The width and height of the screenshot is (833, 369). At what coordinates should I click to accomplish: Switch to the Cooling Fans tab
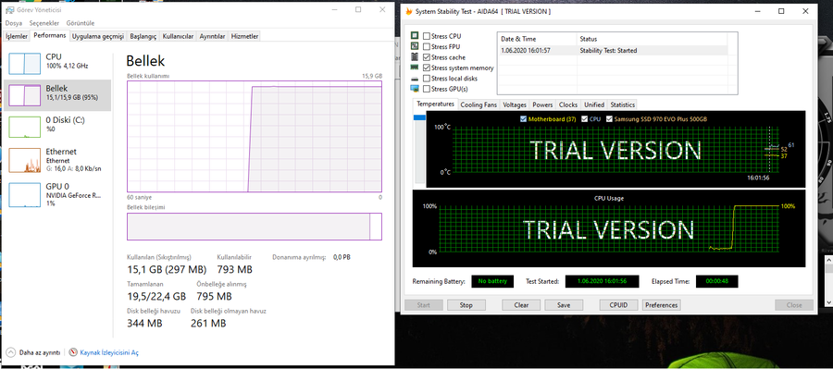click(479, 105)
